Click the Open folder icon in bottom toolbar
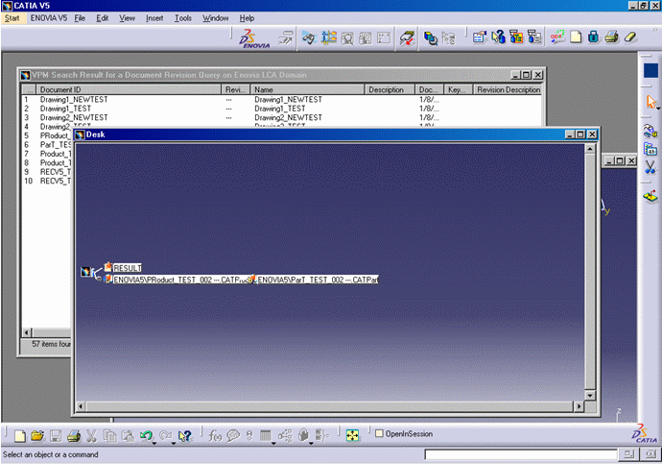 click(x=36, y=436)
